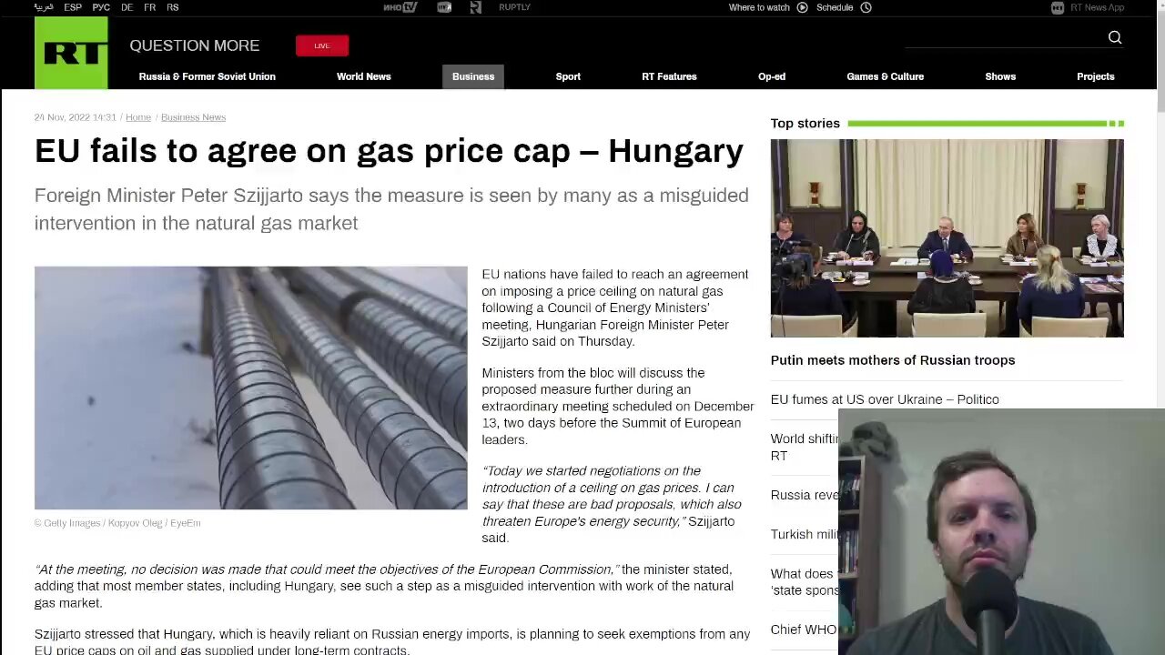Click the Getty Images photo credit caption
Viewport: 1165px width, 655px height.
click(117, 523)
